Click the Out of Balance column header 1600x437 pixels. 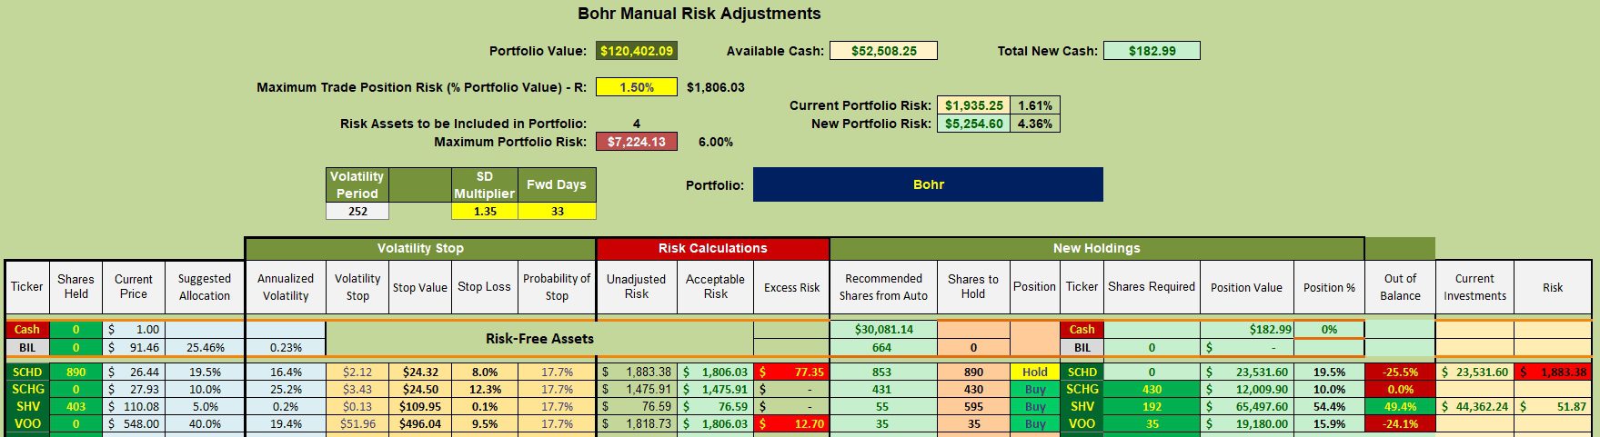pyautogui.click(x=1400, y=287)
